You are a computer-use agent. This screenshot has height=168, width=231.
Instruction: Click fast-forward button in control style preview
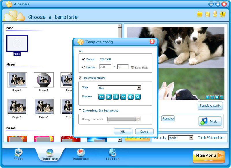pos(123,97)
